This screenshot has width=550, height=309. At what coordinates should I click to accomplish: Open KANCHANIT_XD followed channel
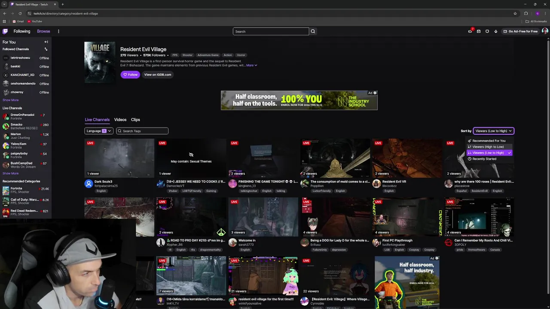[25, 75]
